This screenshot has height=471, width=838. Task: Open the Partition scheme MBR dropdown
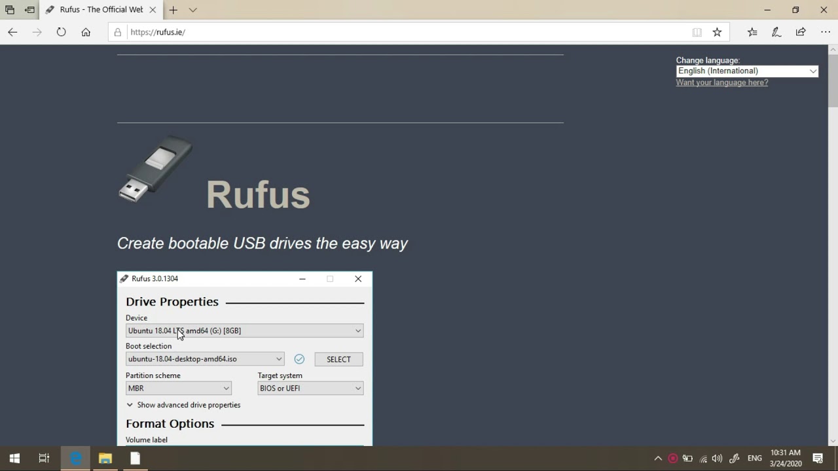178,388
